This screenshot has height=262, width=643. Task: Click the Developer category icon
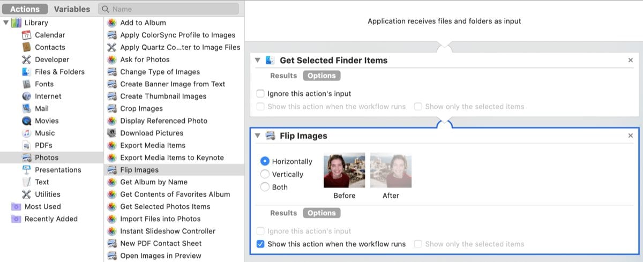coord(26,59)
